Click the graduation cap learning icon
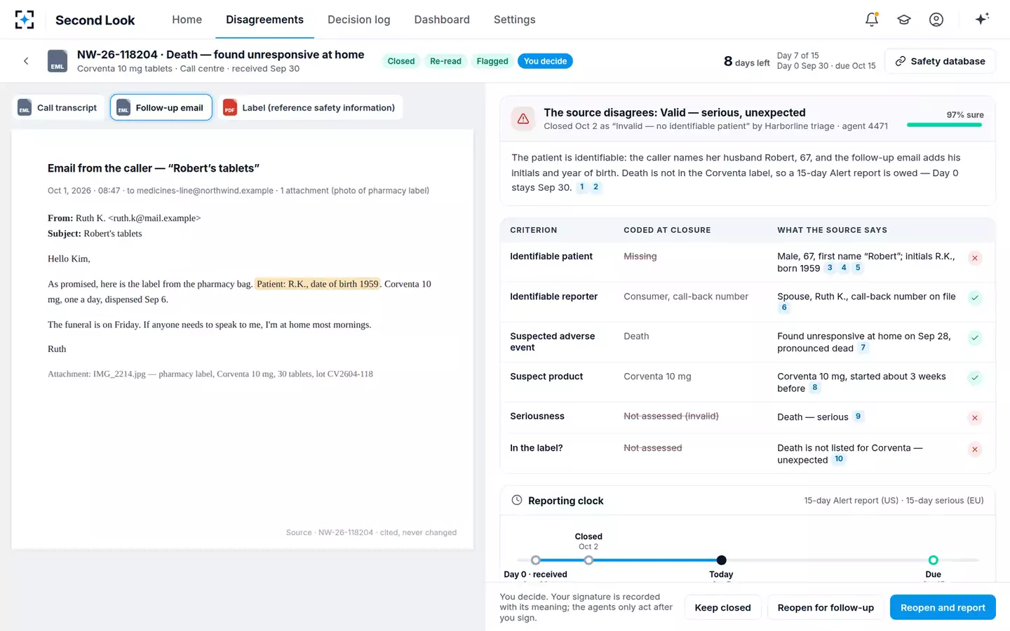This screenshot has width=1010, height=631. [904, 20]
